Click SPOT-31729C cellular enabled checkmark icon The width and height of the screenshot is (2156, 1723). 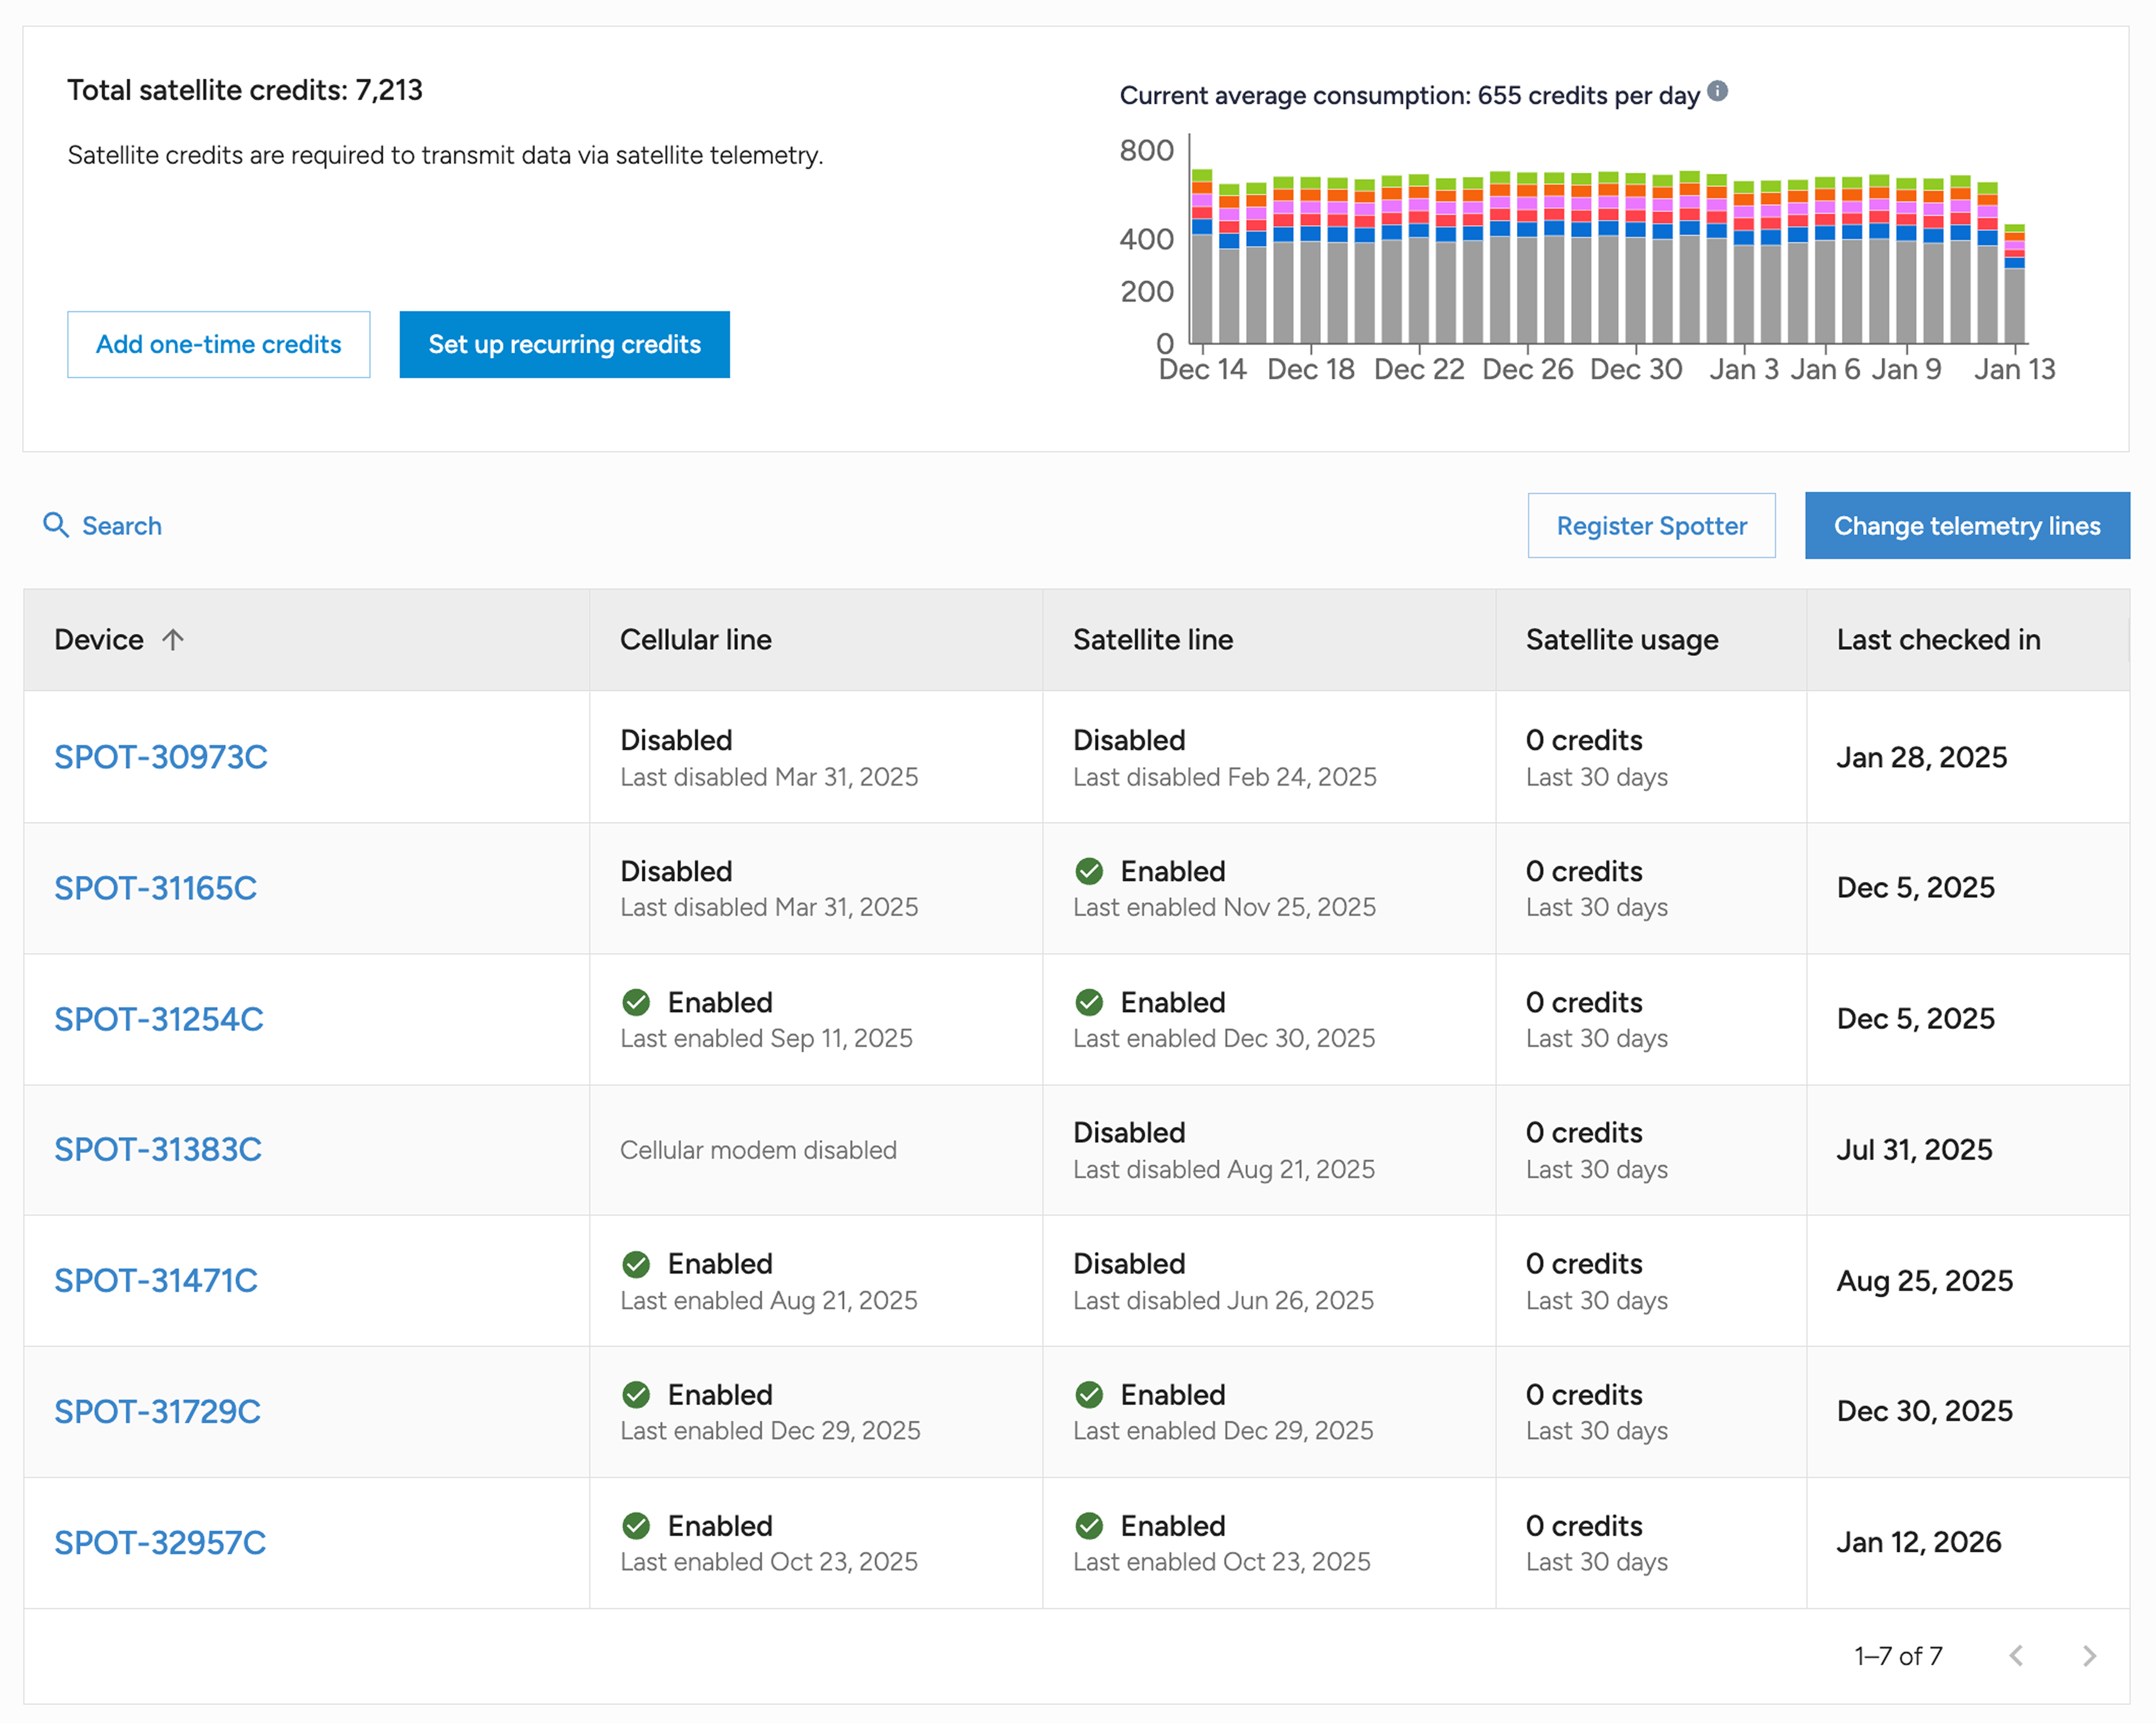pos(636,1394)
